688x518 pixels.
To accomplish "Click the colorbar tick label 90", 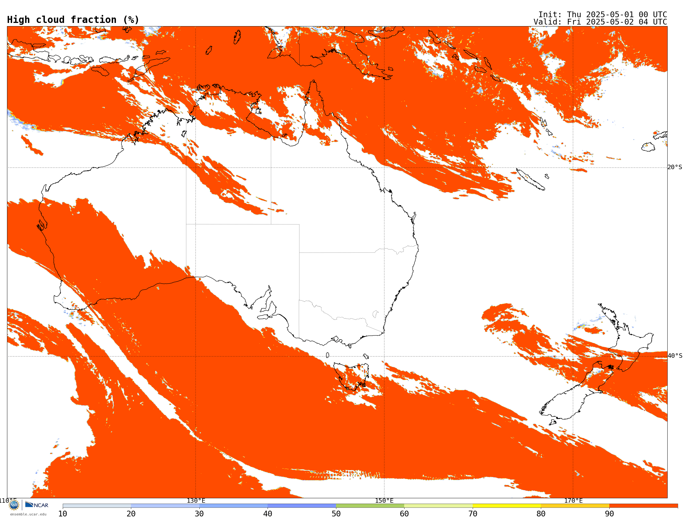I will (x=609, y=514).
